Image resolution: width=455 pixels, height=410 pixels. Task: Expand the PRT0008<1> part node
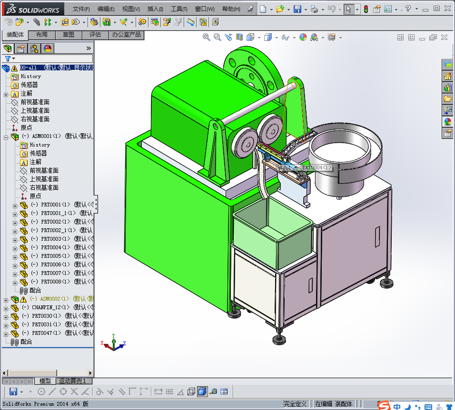[15, 283]
